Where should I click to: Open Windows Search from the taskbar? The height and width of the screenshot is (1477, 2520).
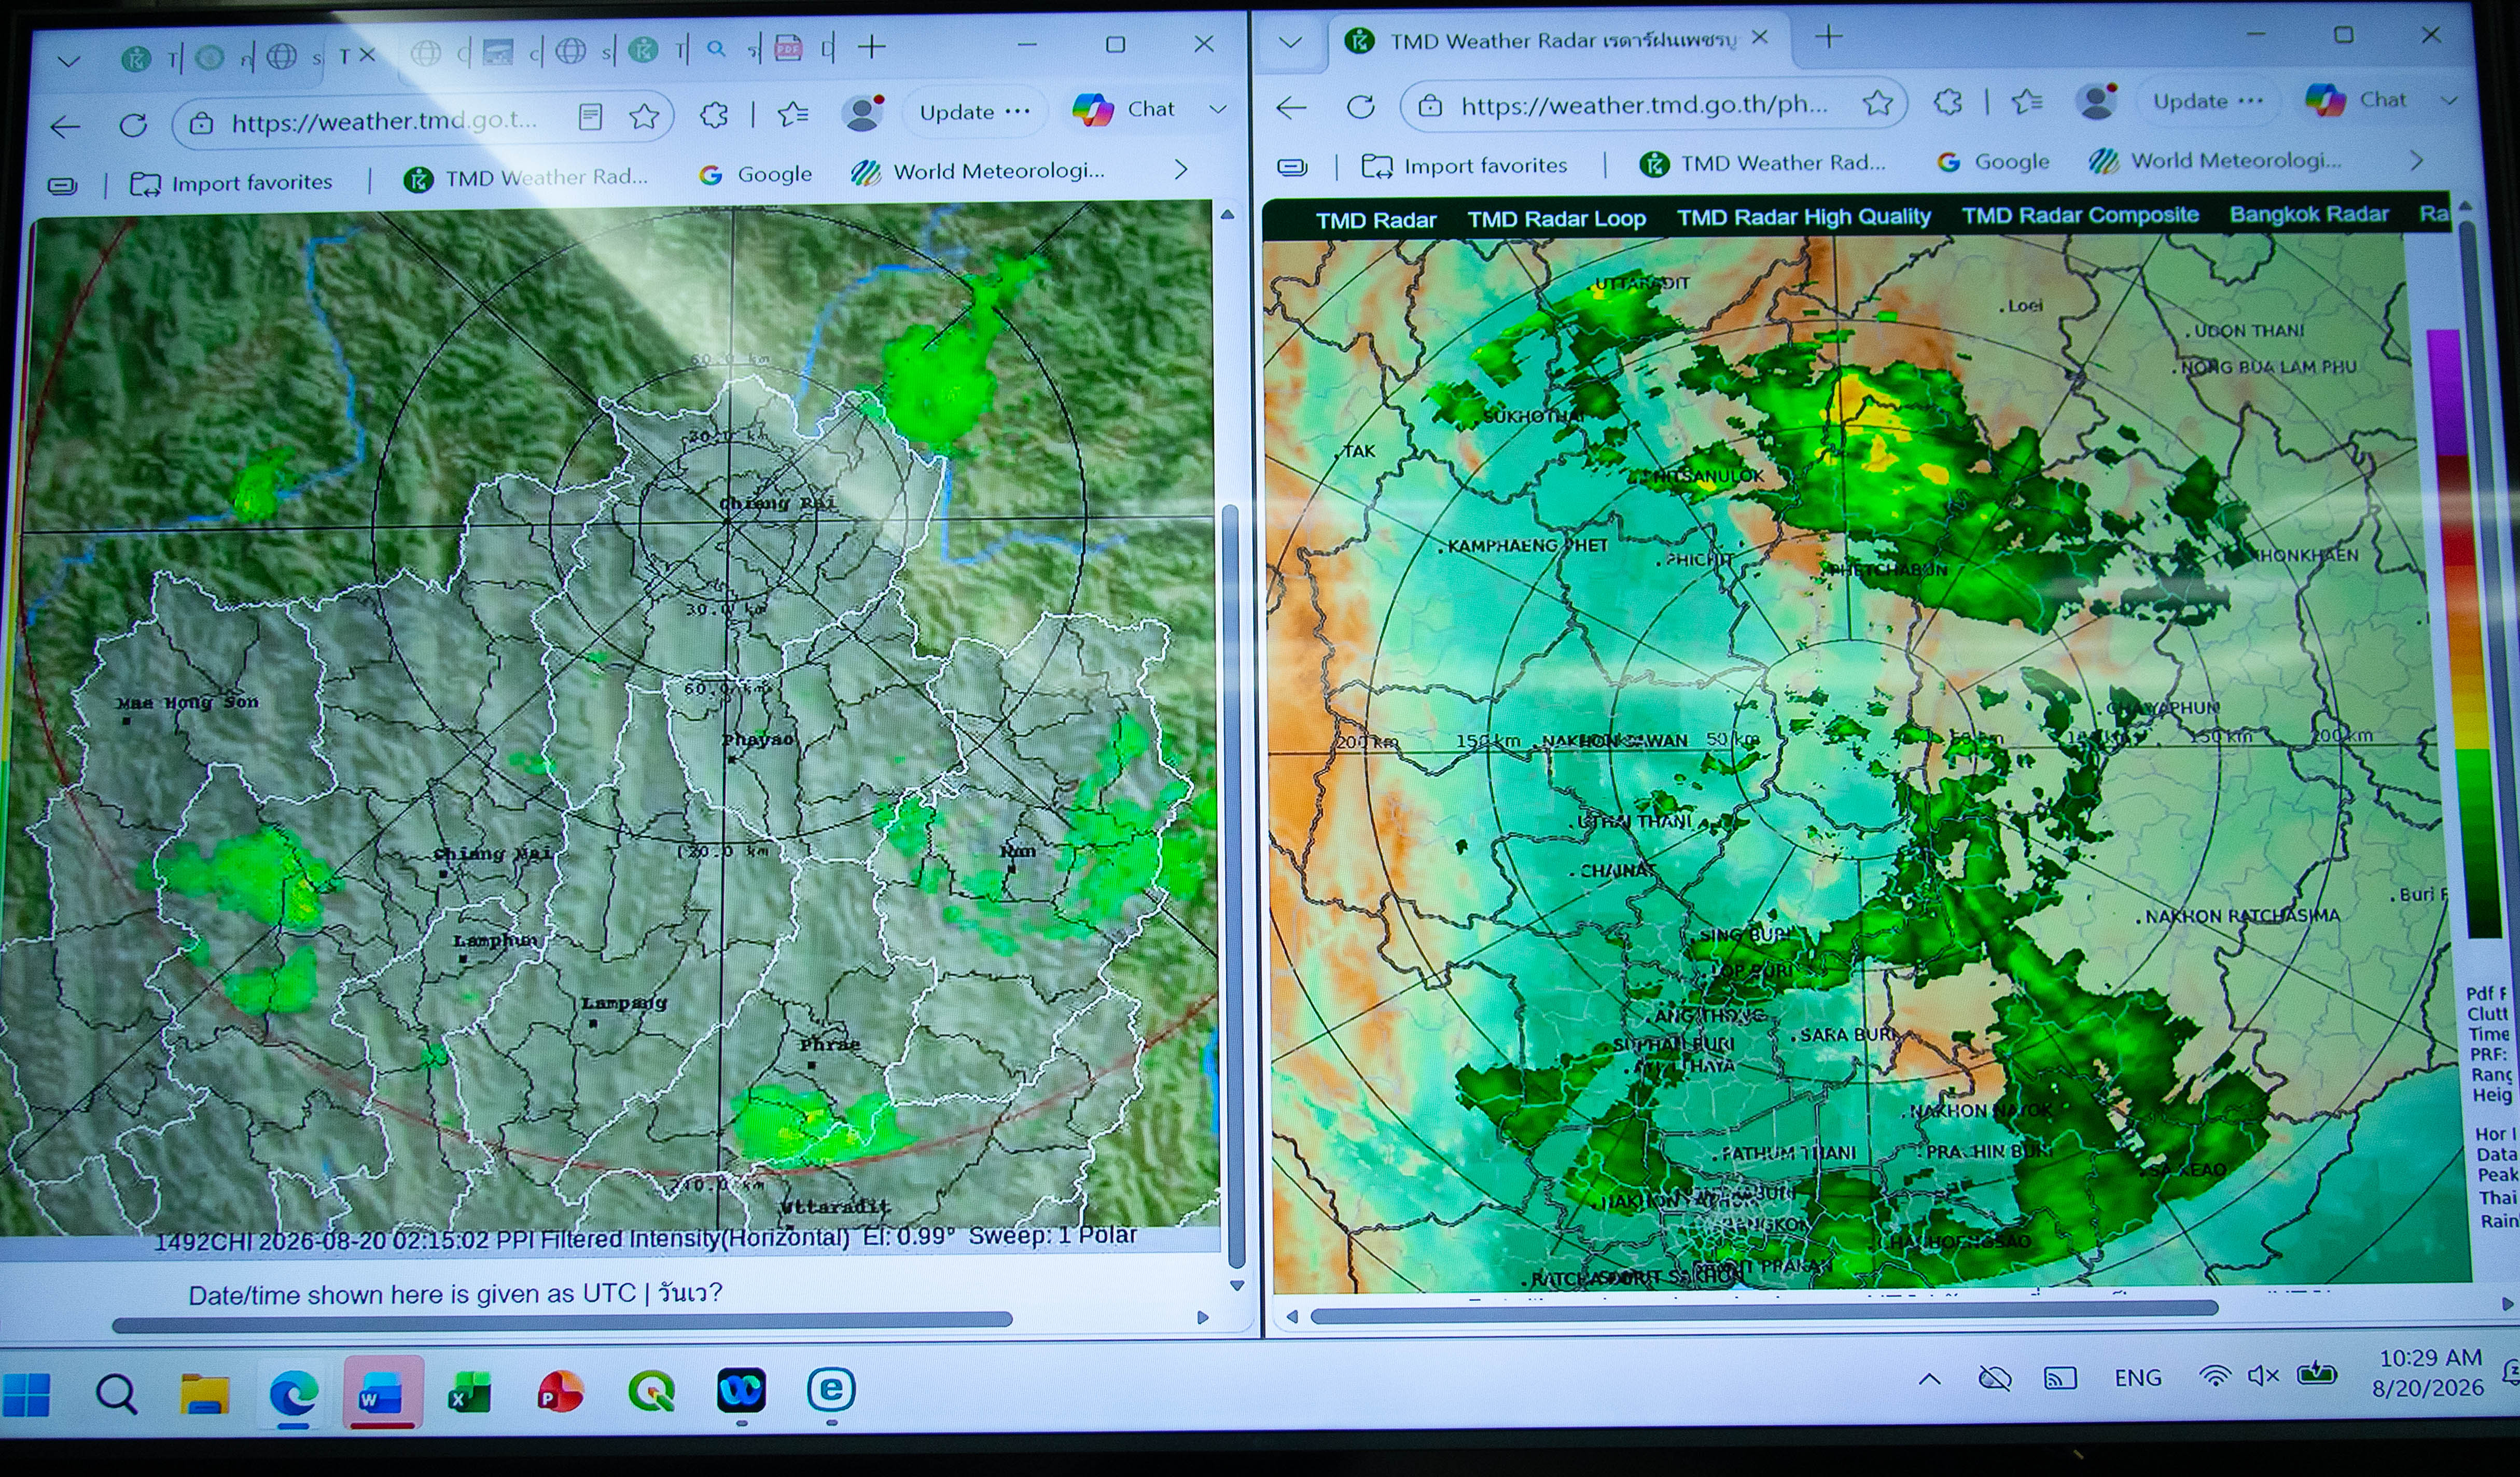point(116,1393)
